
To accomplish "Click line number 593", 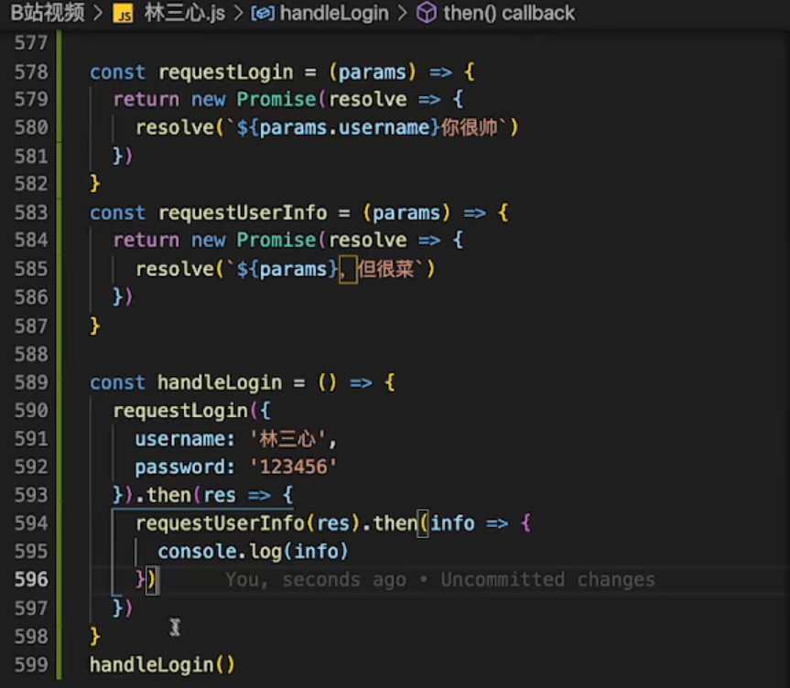I will tap(31, 495).
